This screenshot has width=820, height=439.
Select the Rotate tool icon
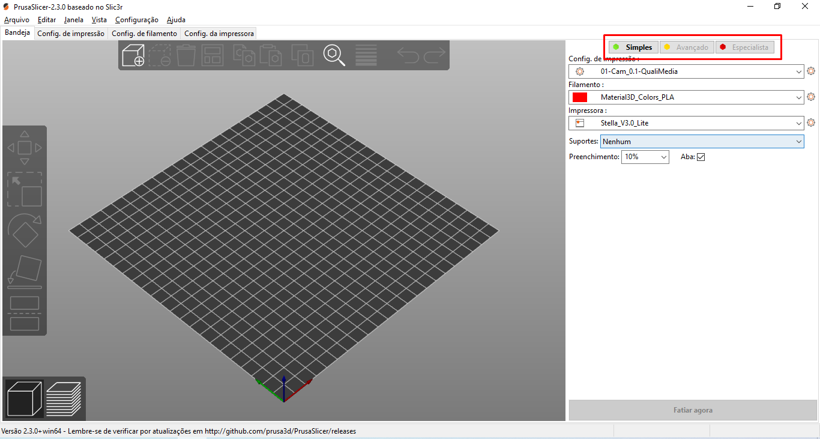(24, 231)
